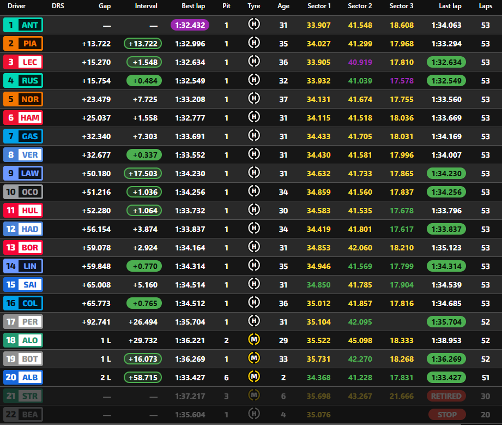Click the NOR driver badge in position 5
Image resolution: width=502 pixels, height=425 pixels.
(x=23, y=99)
